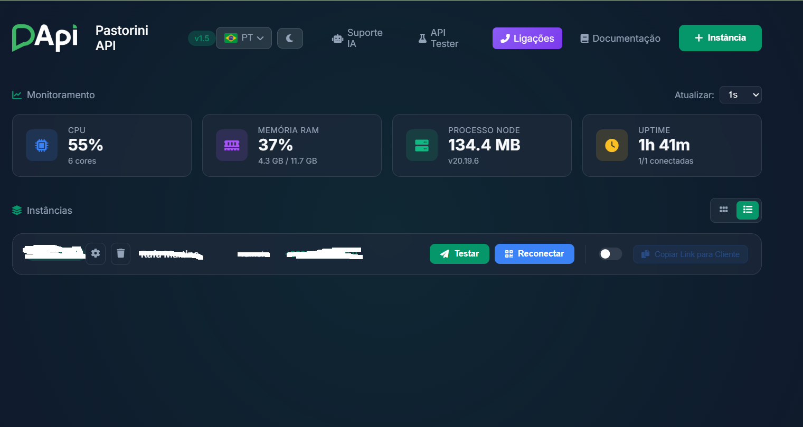Click the Memória RAM icon
This screenshot has height=427, width=803.
pos(232,145)
